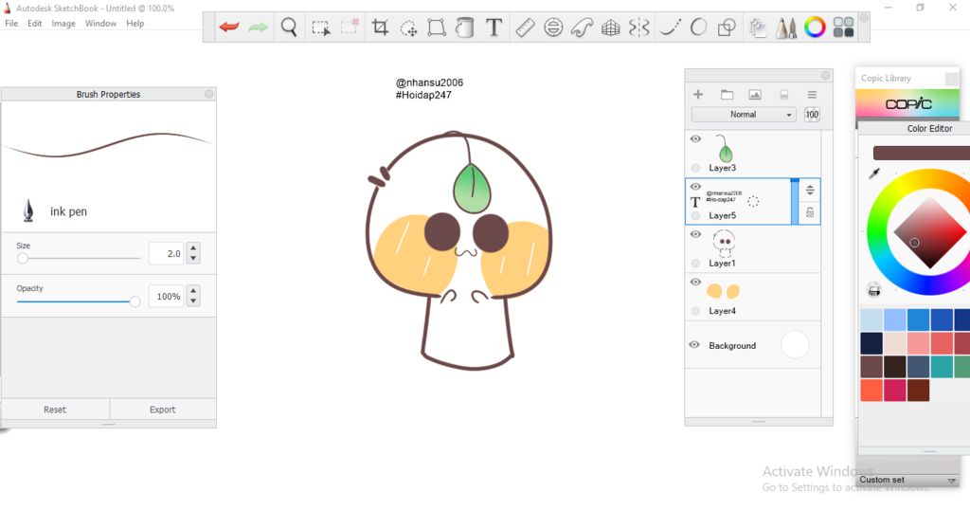Add a new layer group folder
The image size is (970, 511).
coord(727,94)
